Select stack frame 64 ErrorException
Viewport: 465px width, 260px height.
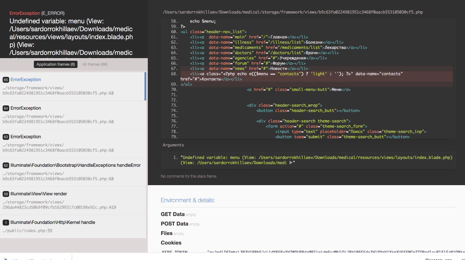pyautogui.click(x=72, y=115)
